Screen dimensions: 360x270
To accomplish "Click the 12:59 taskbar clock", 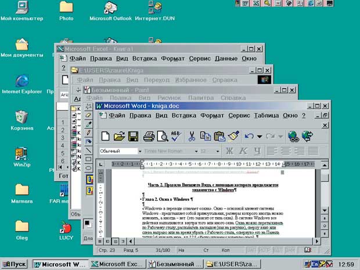I will (346, 264).
